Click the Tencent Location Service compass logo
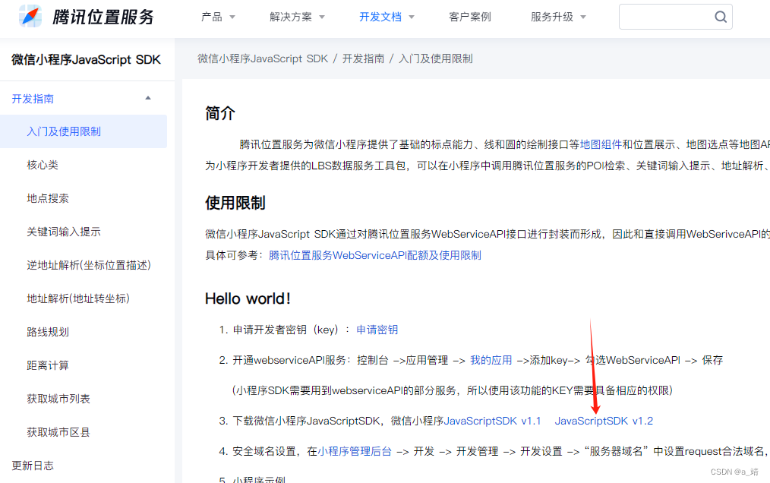The image size is (770, 483). [x=30, y=16]
